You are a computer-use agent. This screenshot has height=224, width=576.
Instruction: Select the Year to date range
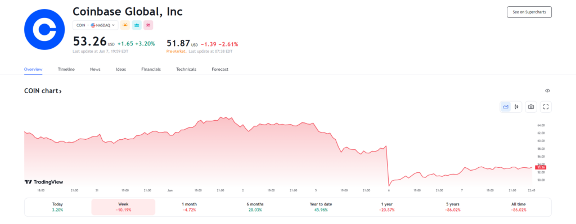321,207
